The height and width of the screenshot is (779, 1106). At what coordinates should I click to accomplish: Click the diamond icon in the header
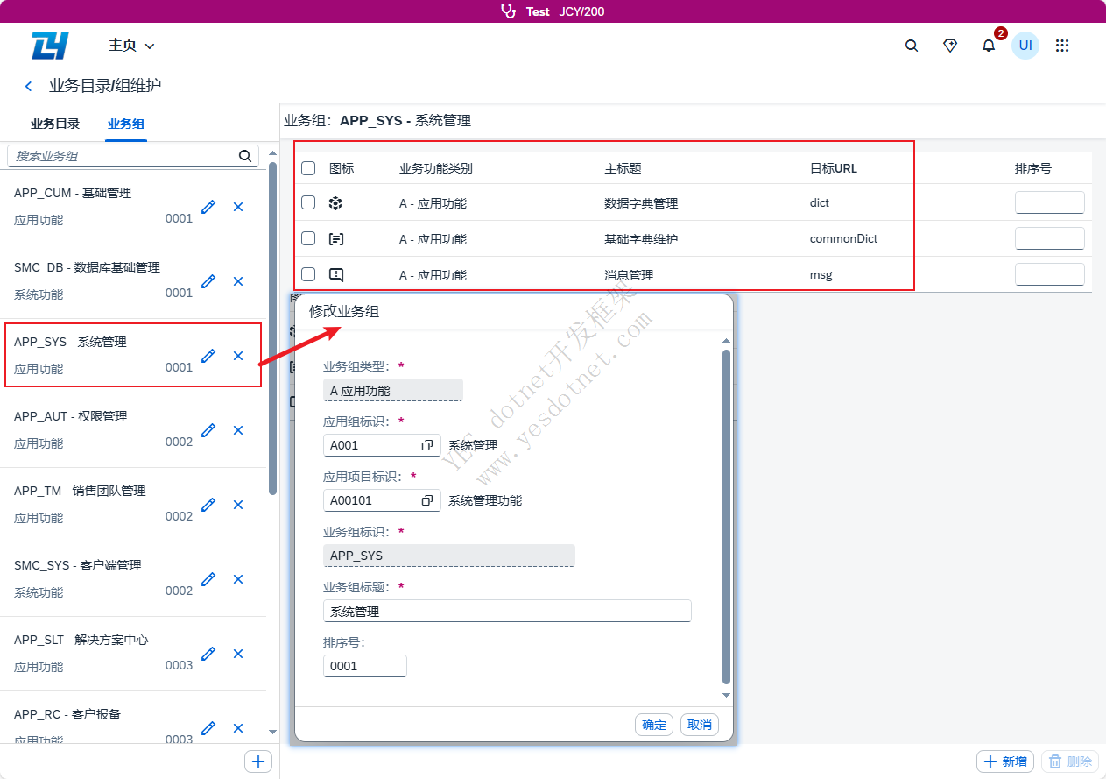tap(950, 46)
